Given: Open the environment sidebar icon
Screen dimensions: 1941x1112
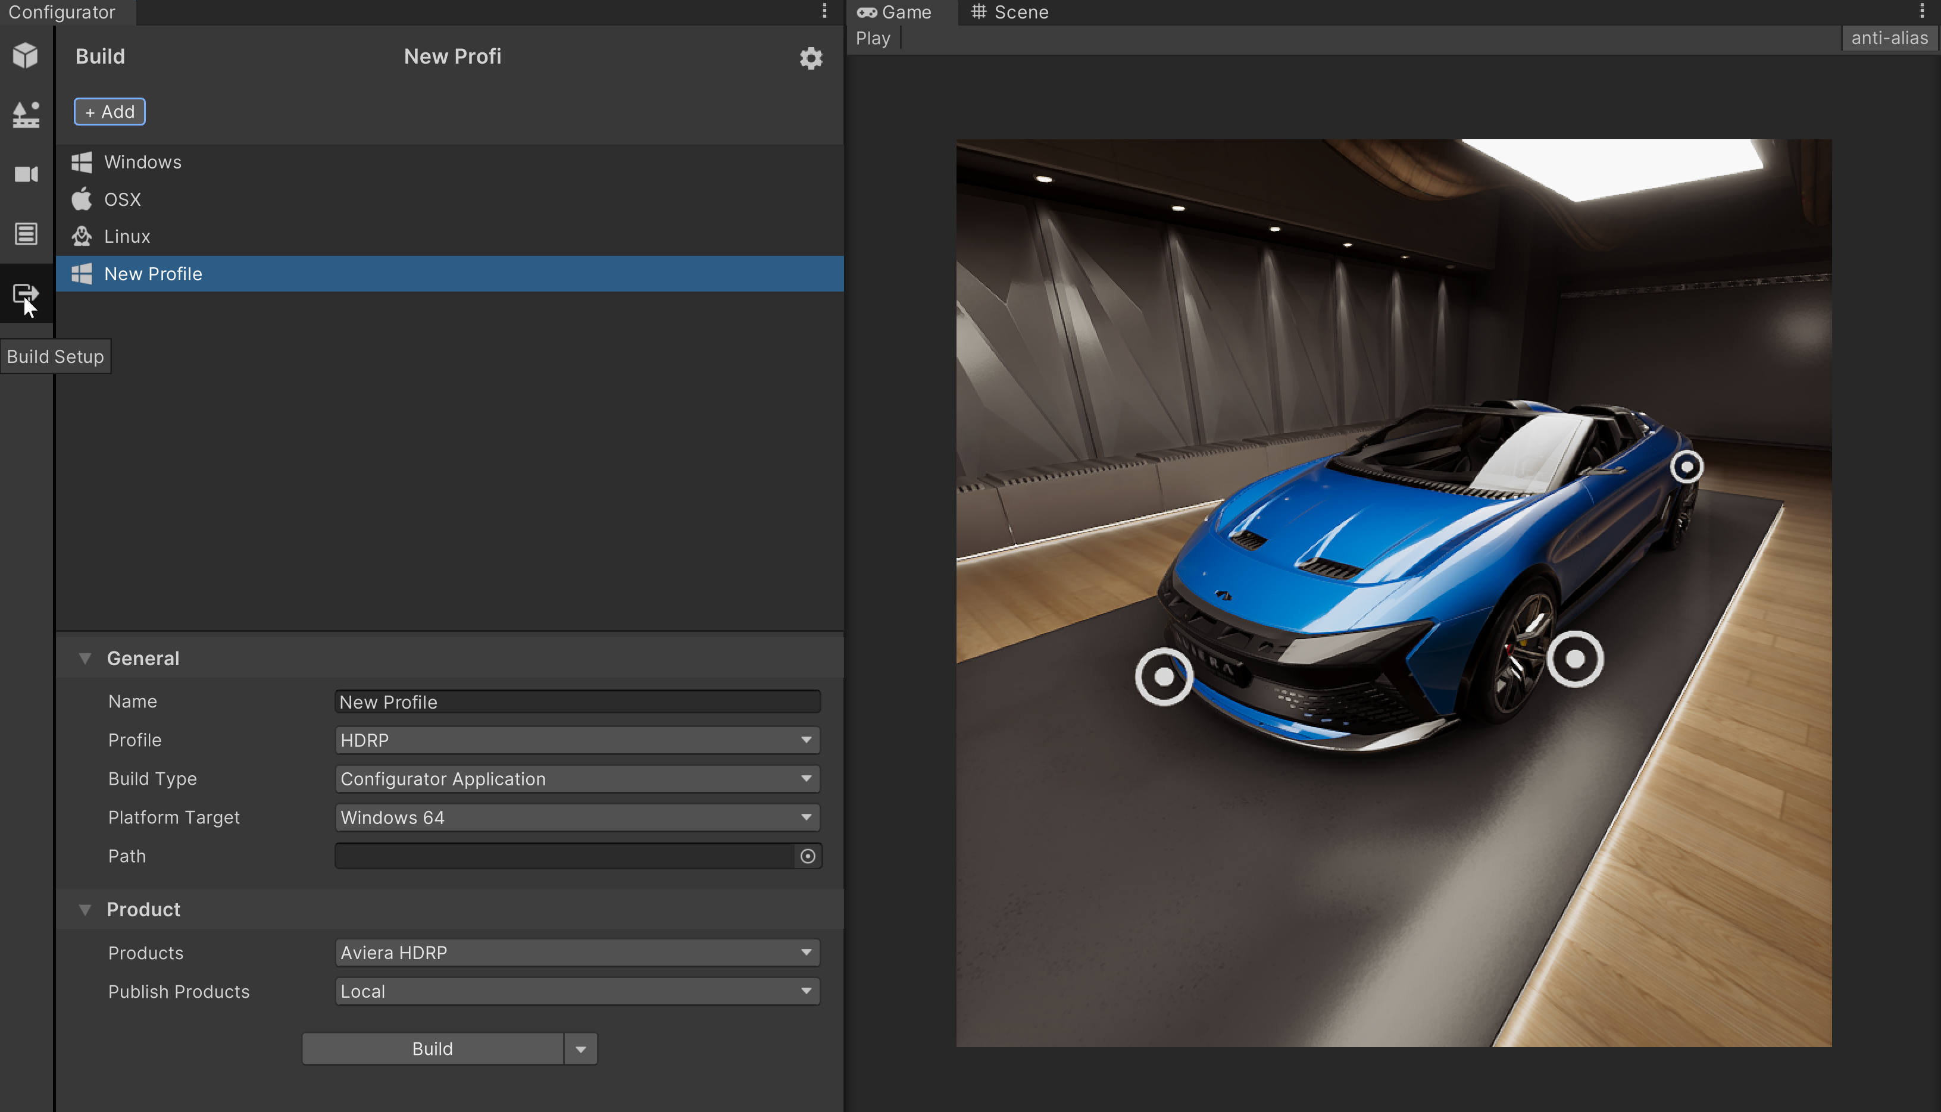Looking at the screenshot, I should click(26, 115).
